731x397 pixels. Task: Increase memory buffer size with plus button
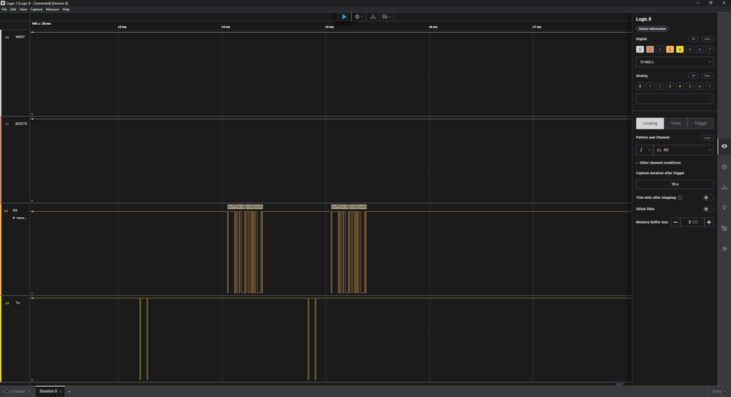[708, 222]
